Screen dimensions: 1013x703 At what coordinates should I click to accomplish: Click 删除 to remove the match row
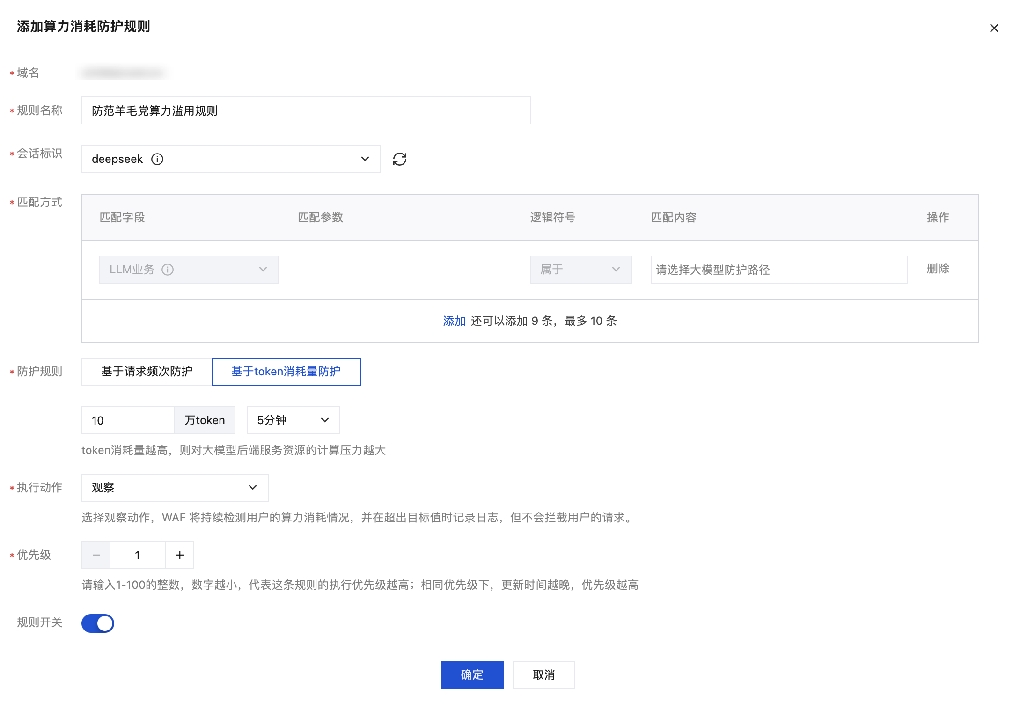pos(938,269)
